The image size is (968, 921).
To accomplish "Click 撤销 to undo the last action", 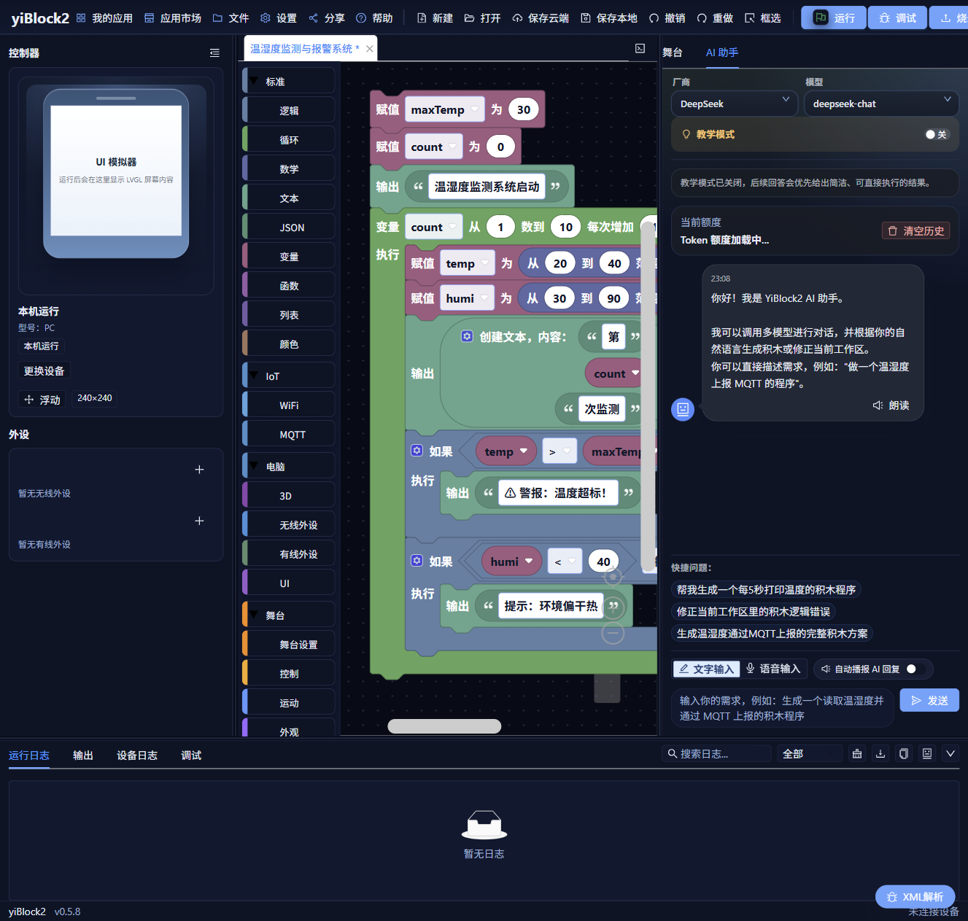I will 667,18.
